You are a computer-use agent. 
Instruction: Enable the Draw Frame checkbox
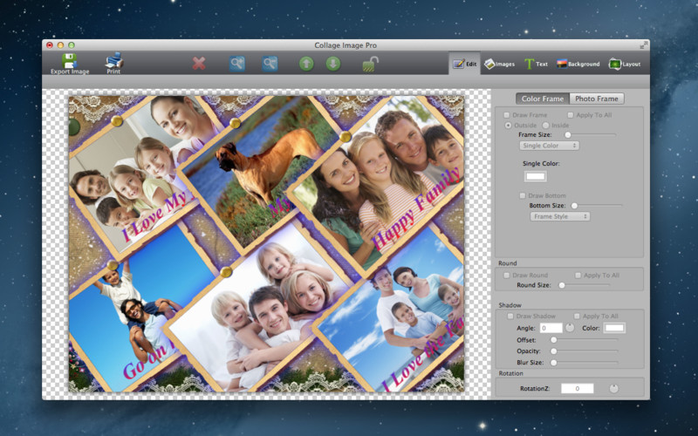pos(507,114)
